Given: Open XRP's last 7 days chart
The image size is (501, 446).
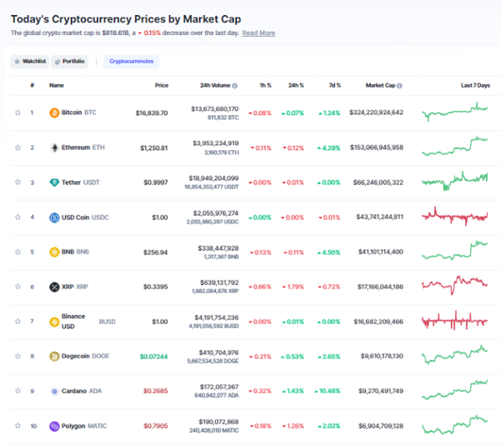Looking at the screenshot, I should pyautogui.click(x=455, y=286).
